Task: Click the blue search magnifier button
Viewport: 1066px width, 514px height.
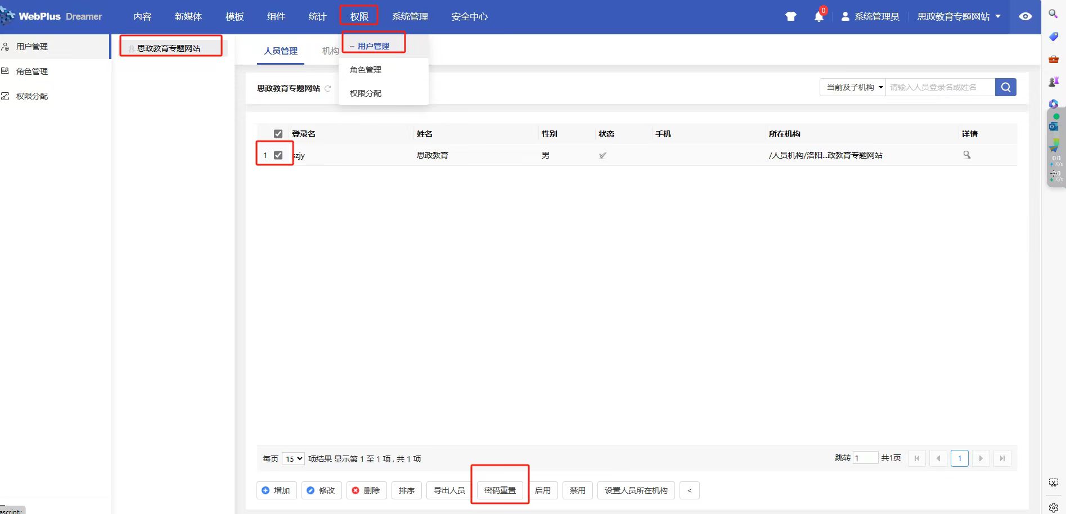Action: [1005, 87]
